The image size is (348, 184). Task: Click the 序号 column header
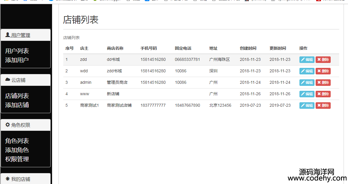[x=69, y=48]
